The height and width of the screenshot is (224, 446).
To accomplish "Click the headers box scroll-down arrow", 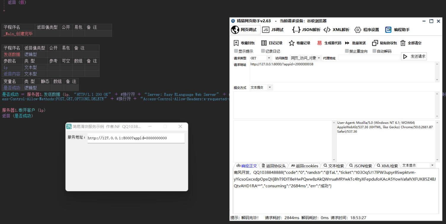I will coord(437,160).
